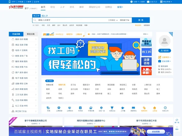Click the 换一批 refresh icon
The width and height of the screenshot is (182, 136).
(x=177, y=120)
